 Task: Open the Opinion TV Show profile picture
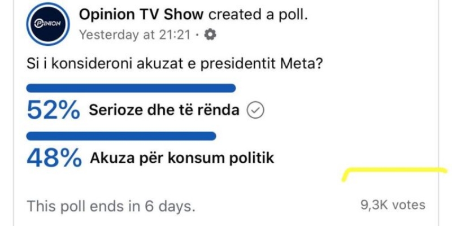[48, 24]
